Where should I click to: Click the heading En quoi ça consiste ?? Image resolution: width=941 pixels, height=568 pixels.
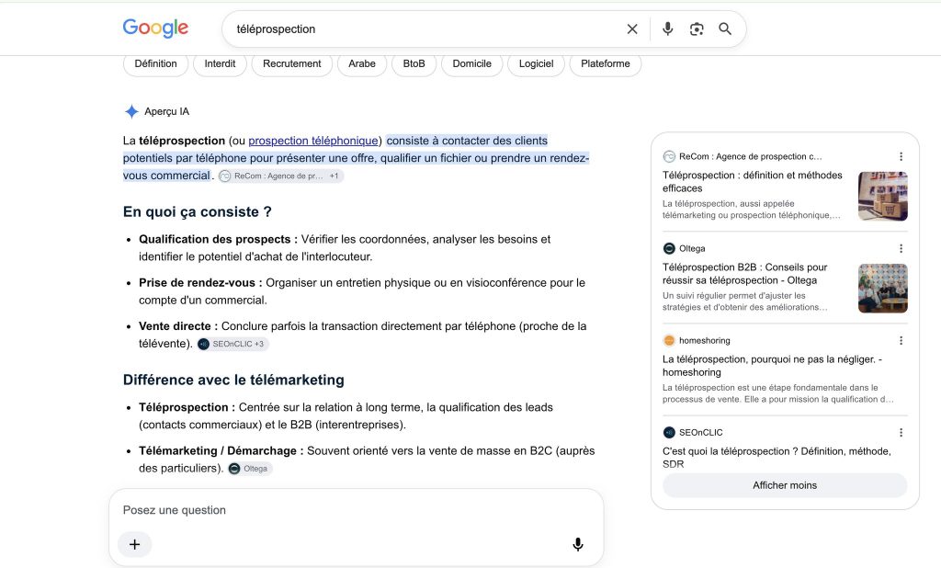(x=197, y=212)
